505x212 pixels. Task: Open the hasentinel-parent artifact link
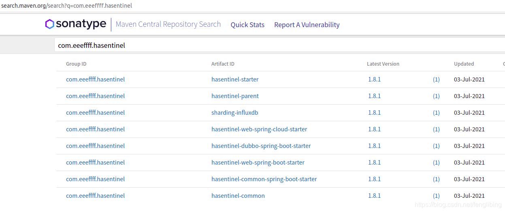[x=235, y=96]
